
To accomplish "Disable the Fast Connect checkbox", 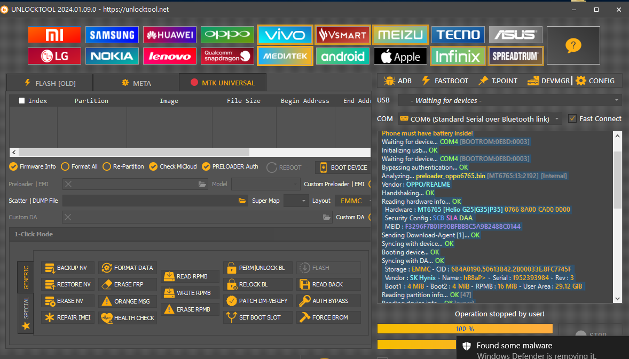I will coord(572,118).
